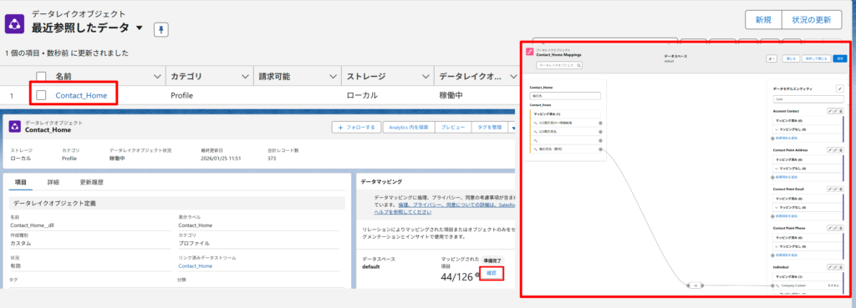Click the 取引先 filter field in Contact_Home card
The image size is (856, 308).
pos(565,96)
